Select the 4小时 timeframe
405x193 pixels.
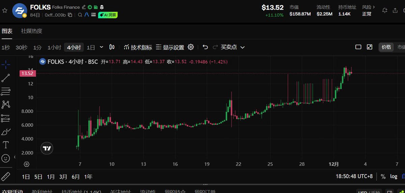click(x=74, y=47)
